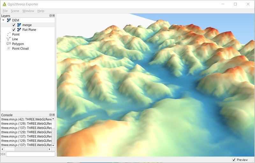Close the Qgis2threejs Exporter window
Screen dimensions: 255x163
click(248, 4)
